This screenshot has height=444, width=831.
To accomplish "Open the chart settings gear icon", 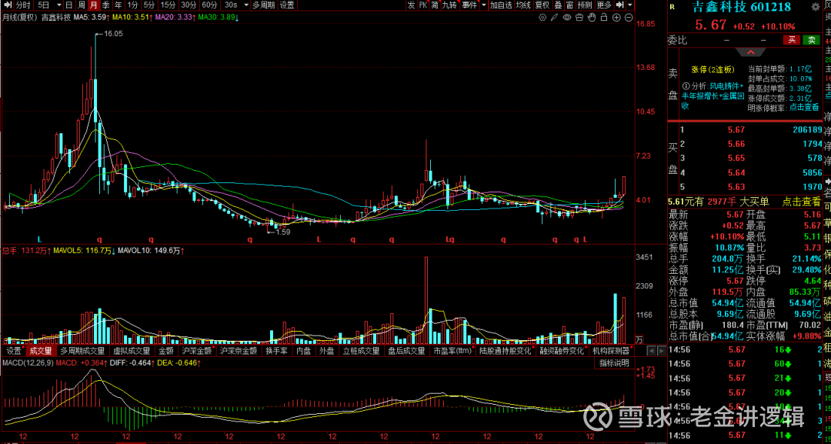I will pos(542,18).
